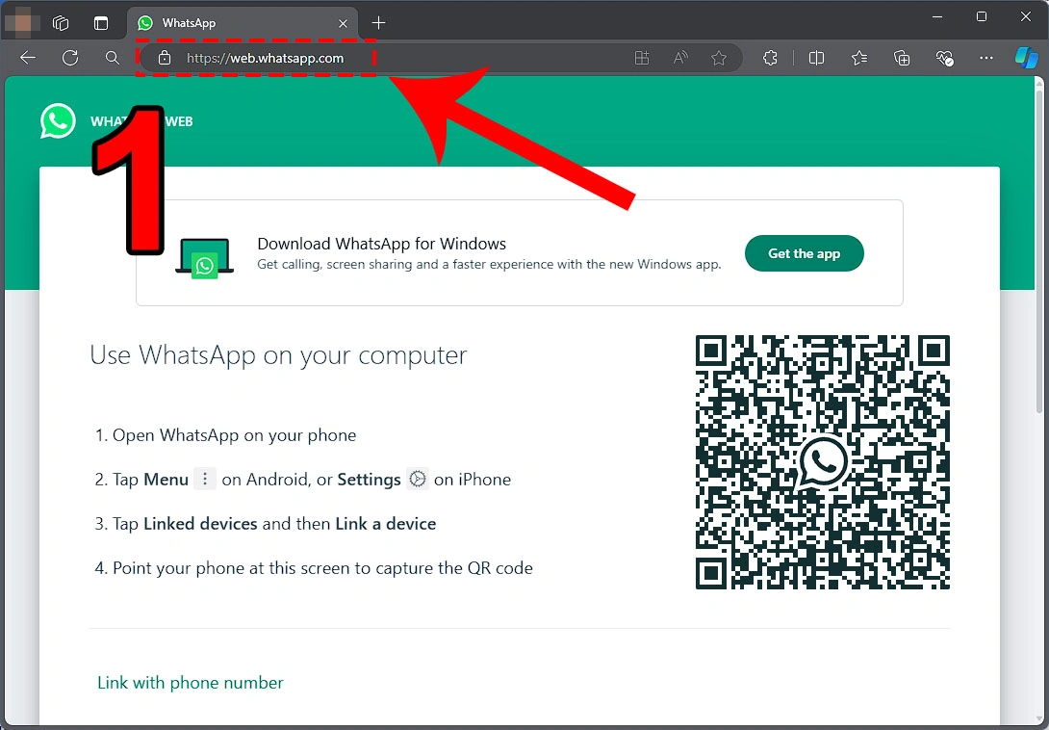The height and width of the screenshot is (730, 1049).
Task: Click the Get the app button
Action: click(805, 253)
